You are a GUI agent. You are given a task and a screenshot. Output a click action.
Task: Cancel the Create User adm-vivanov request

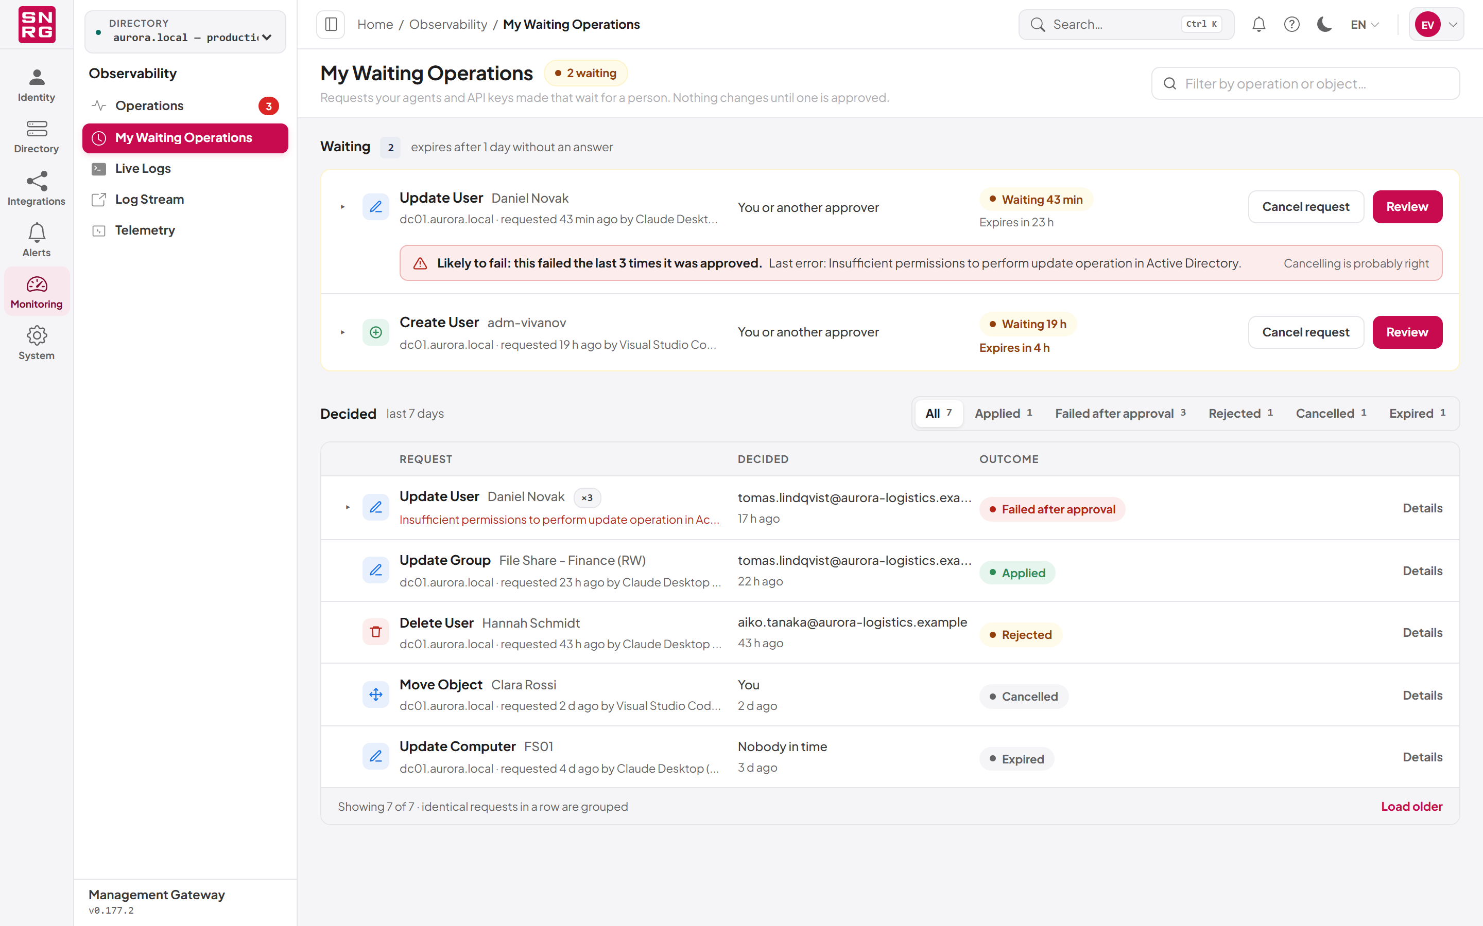(1306, 332)
